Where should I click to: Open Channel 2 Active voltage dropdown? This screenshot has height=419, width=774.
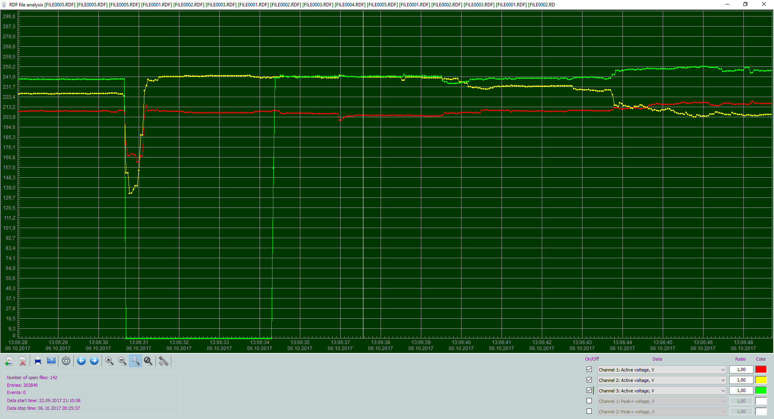coord(662,380)
